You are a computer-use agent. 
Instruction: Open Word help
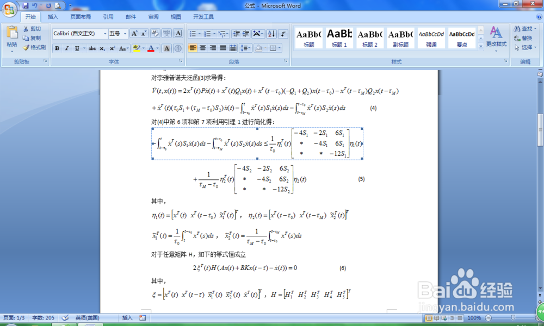539,17
